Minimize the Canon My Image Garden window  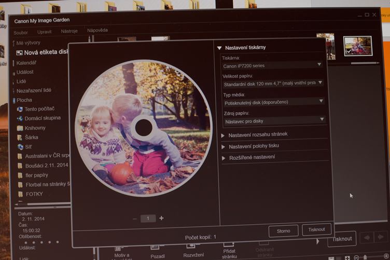[359, 16]
